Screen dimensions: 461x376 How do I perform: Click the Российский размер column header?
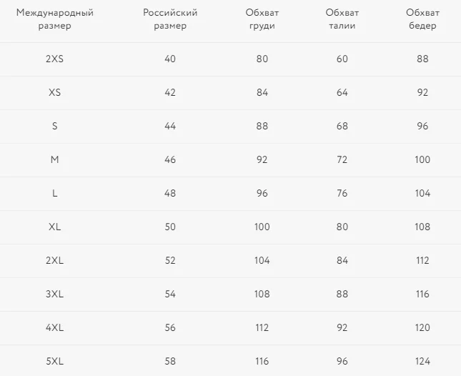[x=170, y=19]
